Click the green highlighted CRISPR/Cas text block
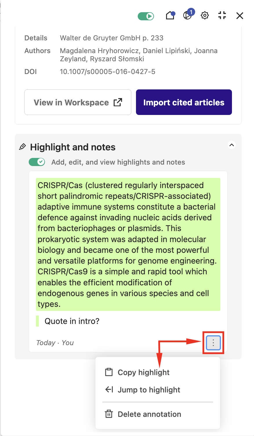254x436 pixels. (x=128, y=244)
